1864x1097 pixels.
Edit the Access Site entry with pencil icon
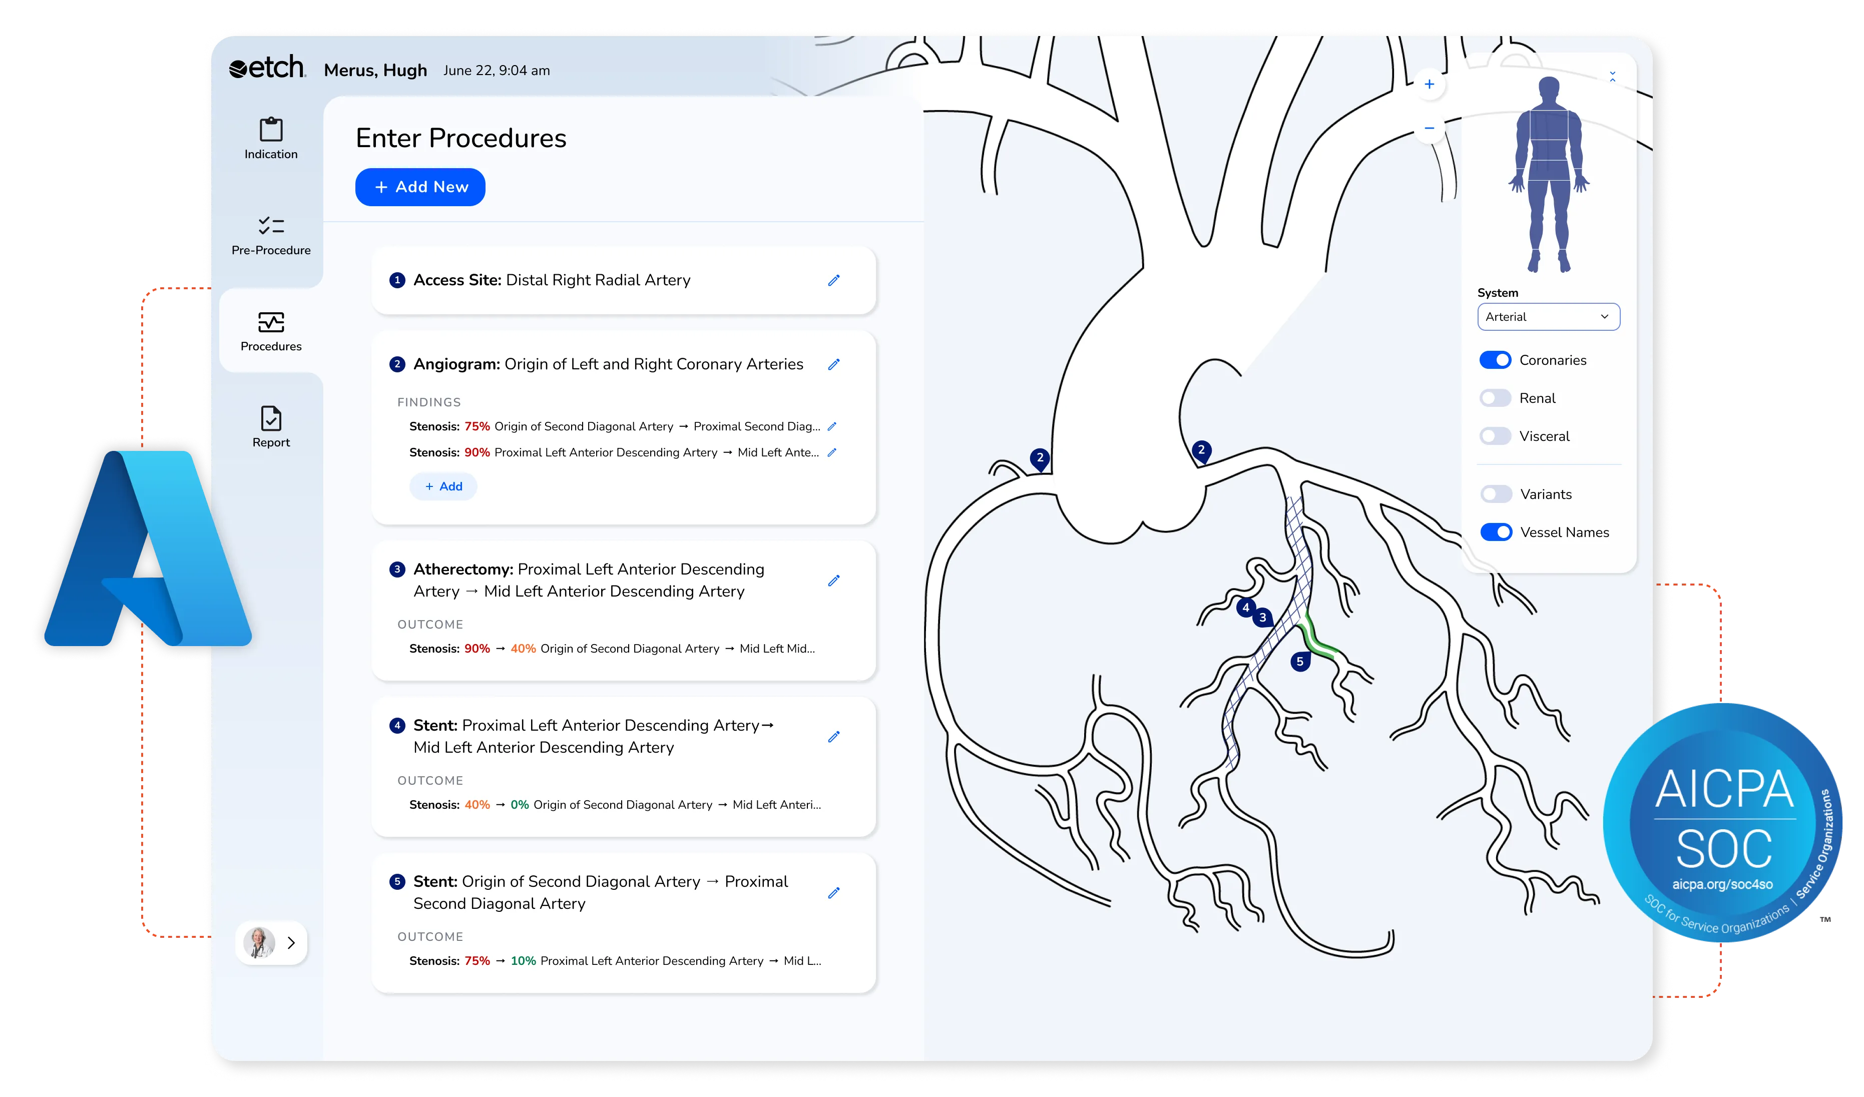point(833,280)
